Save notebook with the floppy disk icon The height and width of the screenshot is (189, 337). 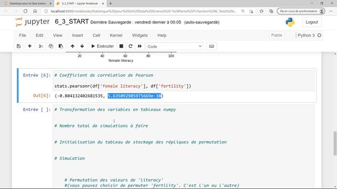[x=19, y=46]
